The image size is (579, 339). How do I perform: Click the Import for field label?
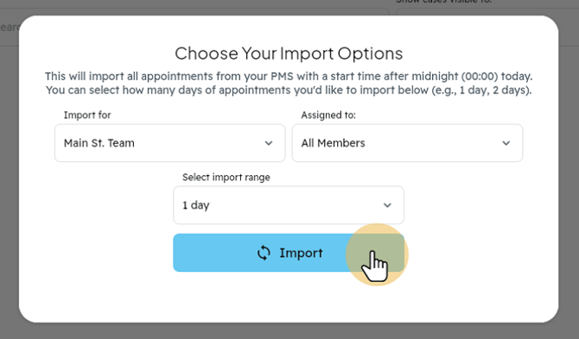coord(87,115)
